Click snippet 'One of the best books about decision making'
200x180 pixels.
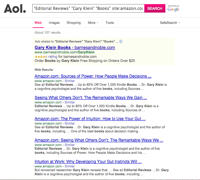pyautogui.click(x=105, y=131)
